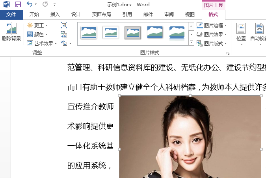266x178 pixels.
Task: Apply the third gray metal-frame picture style
Action: point(133,33)
